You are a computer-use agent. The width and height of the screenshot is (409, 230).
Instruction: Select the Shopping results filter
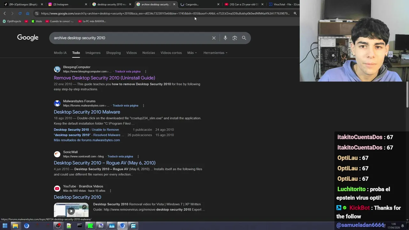(x=113, y=53)
